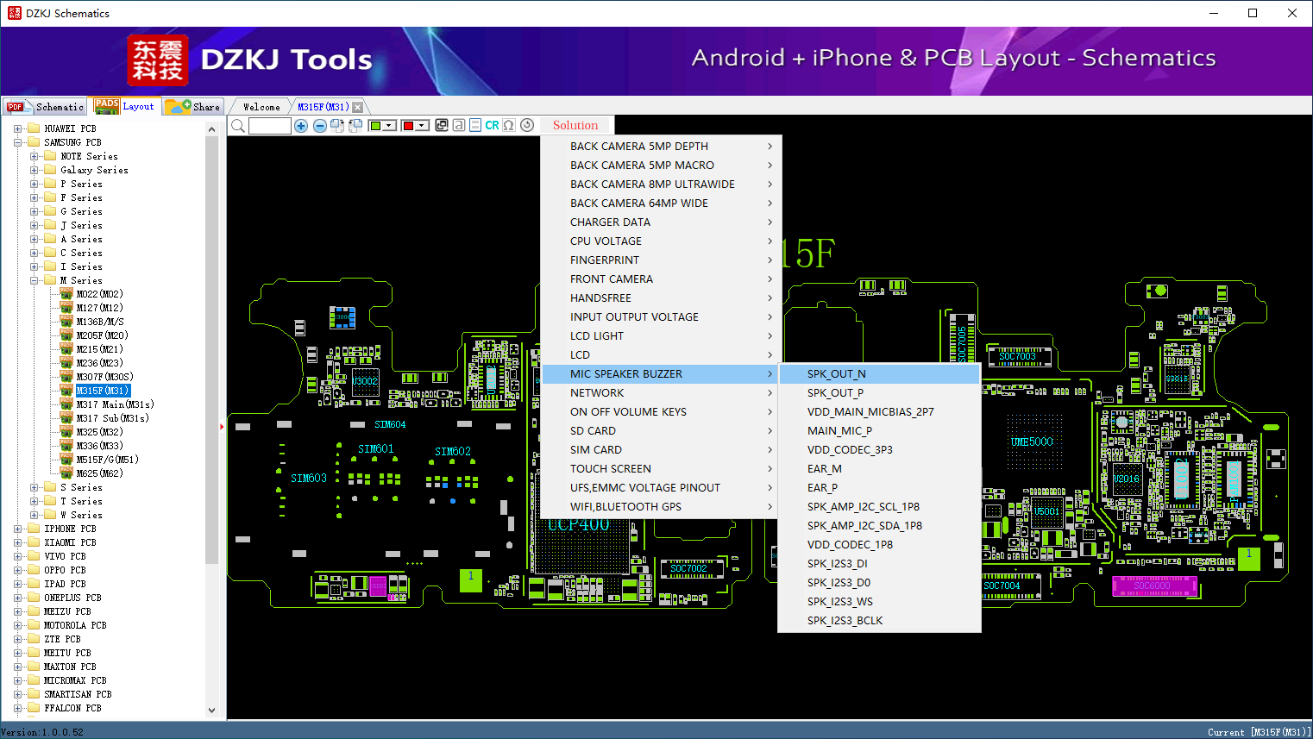
Task: Open the green color dropdown
Action: [x=389, y=126]
